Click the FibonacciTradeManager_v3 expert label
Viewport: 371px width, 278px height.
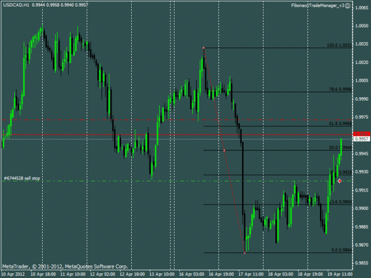click(x=318, y=6)
